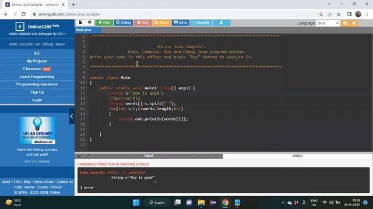Image resolution: width=373 pixels, height=209 pixels.
Task: Switch to the stderr tab
Action: (x=298, y=156)
